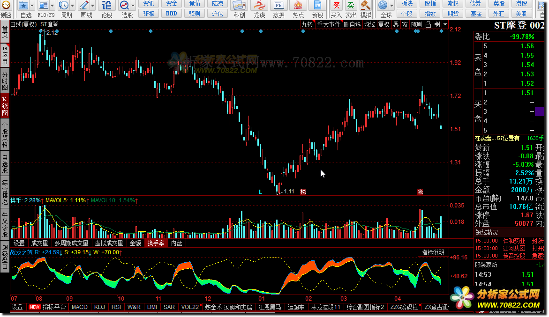
Task: Switch to 分时图 sidebar tab
Action: pos(5,81)
